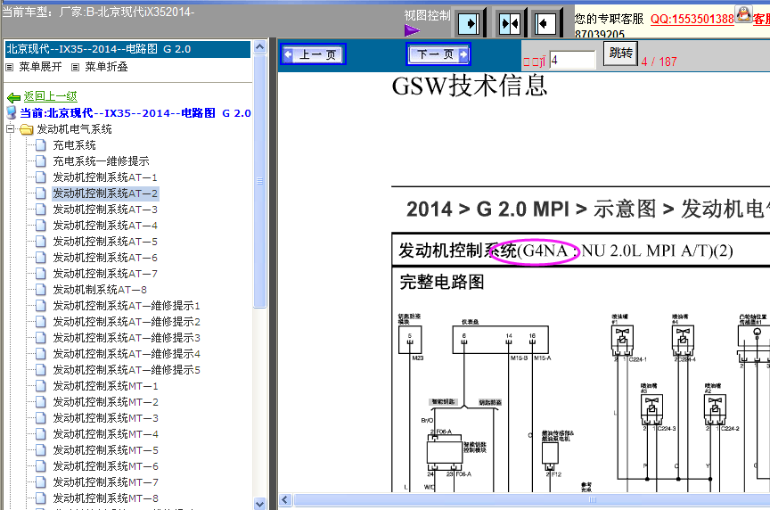The height and width of the screenshot is (510, 770).
Task: Open 发动机控制系统AT—5 document
Action: [x=105, y=242]
